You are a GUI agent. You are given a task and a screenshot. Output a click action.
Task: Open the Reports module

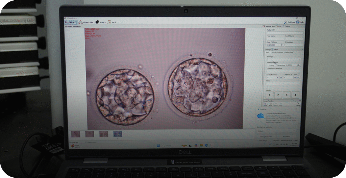point(101,22)
